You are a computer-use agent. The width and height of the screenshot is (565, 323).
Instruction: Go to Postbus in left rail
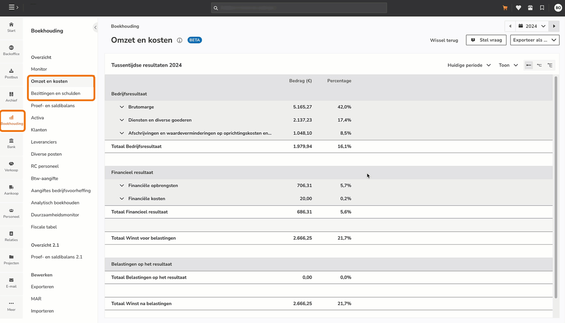click(11, 73)
